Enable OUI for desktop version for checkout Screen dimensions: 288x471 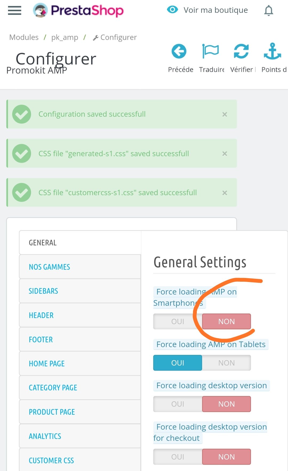[178, 457]
